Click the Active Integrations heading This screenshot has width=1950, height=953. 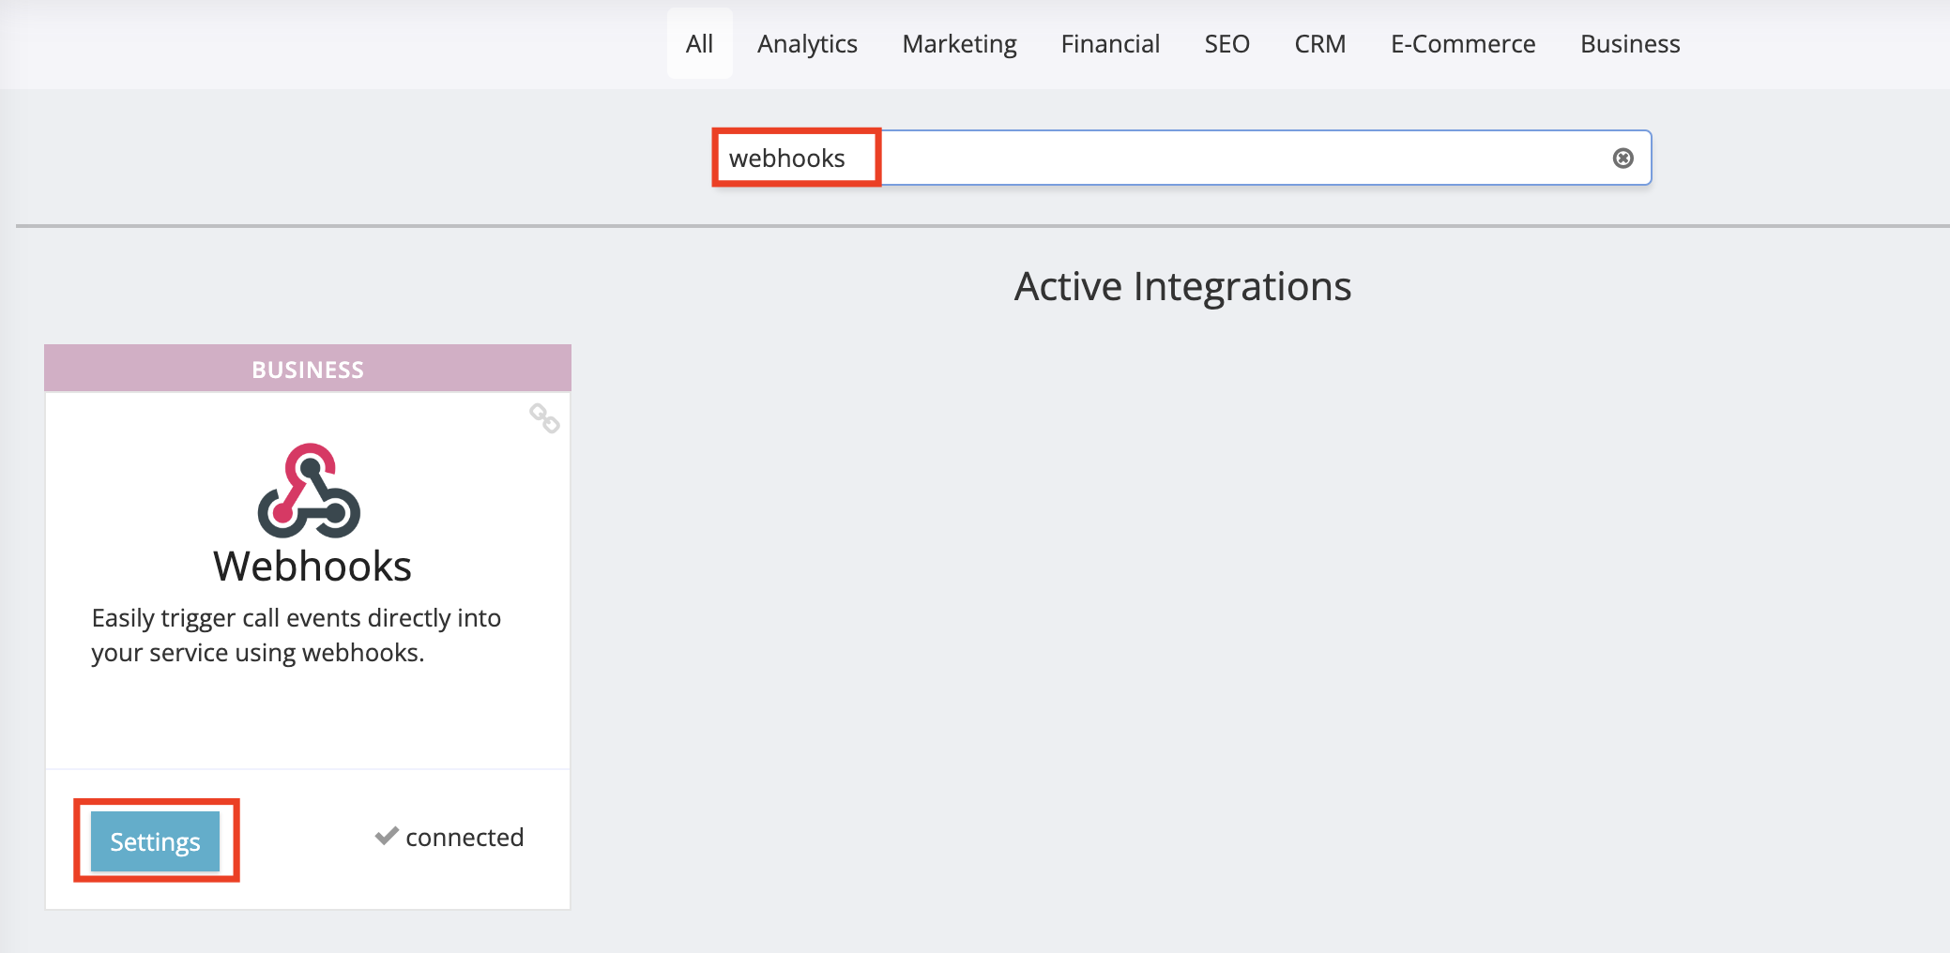point(1182,286)
